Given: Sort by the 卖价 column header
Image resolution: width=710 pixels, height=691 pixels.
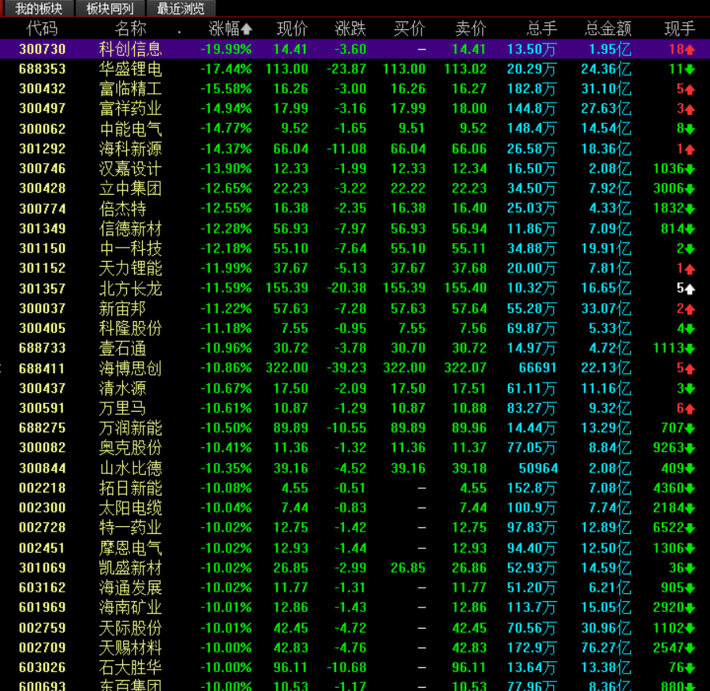Looking at the screenshot, I should pos(470,28).
